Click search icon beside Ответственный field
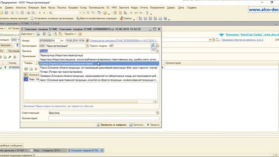The height and width of the screenshot is (157, 279). pos(157,113)
